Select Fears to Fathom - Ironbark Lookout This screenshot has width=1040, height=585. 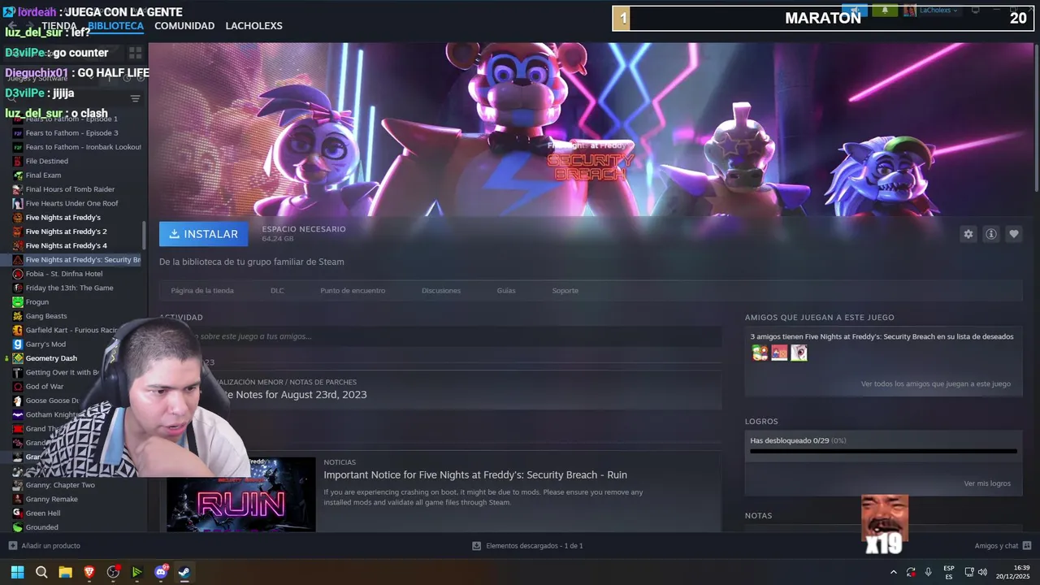(x=83, y=147)
